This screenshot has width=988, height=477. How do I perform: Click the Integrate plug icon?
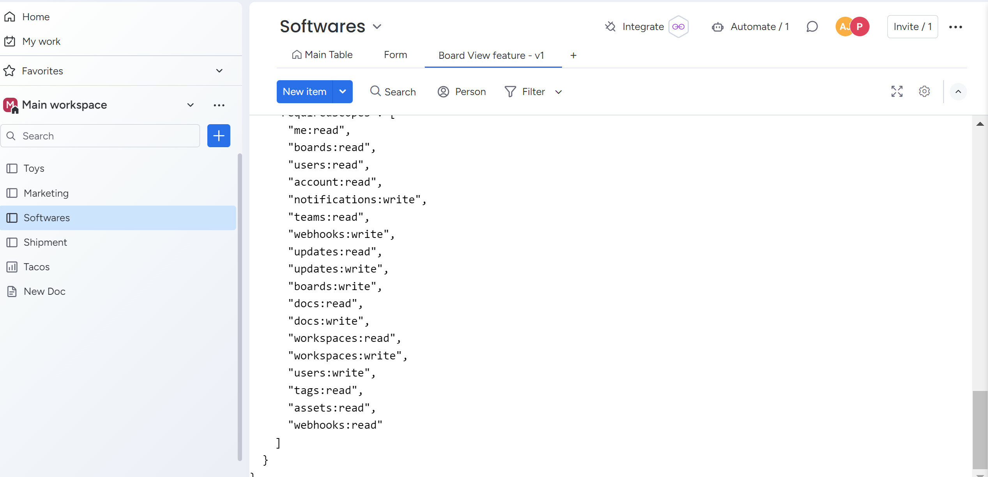[610, 26]
